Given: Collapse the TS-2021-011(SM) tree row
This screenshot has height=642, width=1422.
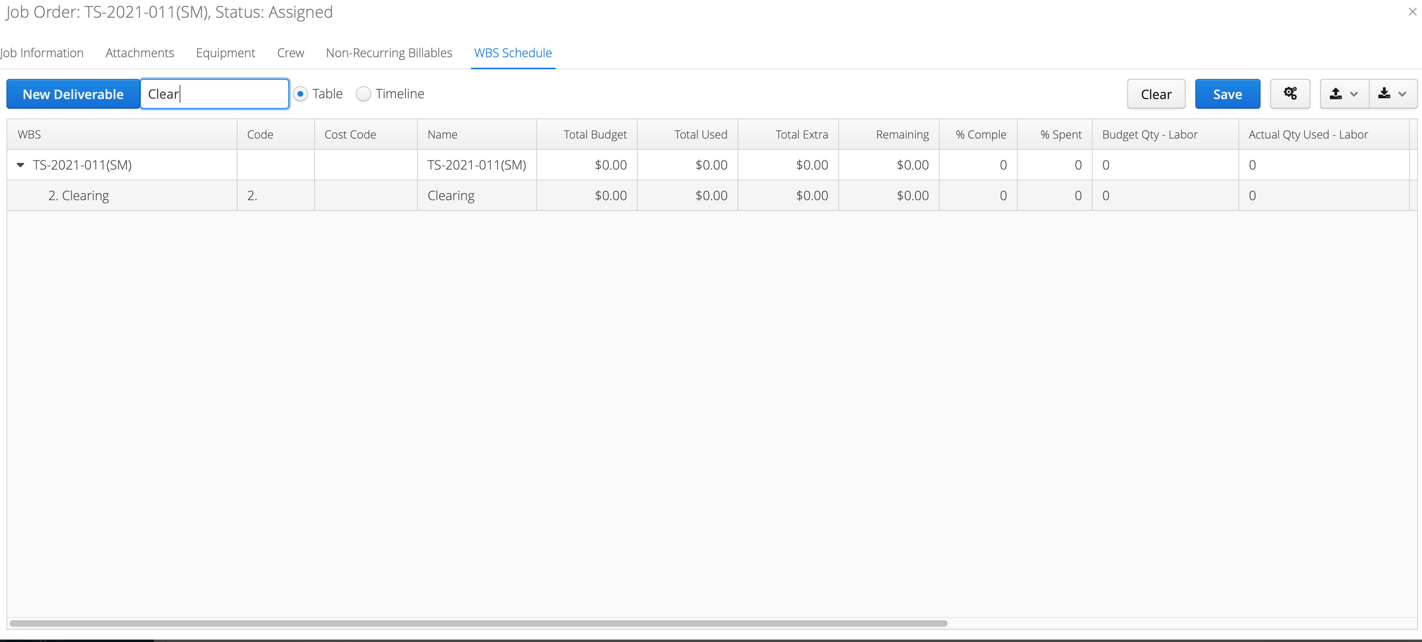Looking at the screenshot, I should [21, 165].
